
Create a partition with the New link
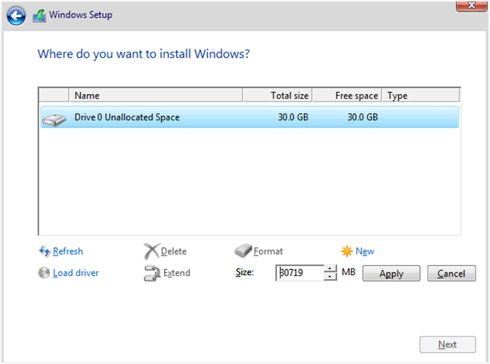pos(365,251)
